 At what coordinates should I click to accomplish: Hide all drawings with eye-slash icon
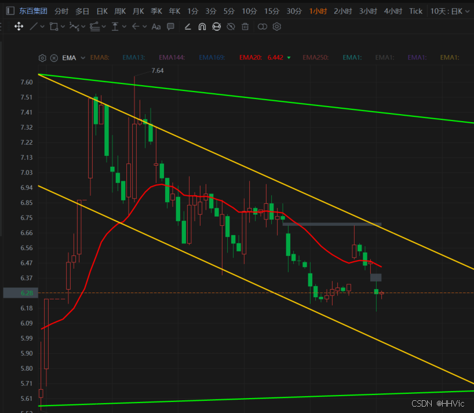coord(231,27)
